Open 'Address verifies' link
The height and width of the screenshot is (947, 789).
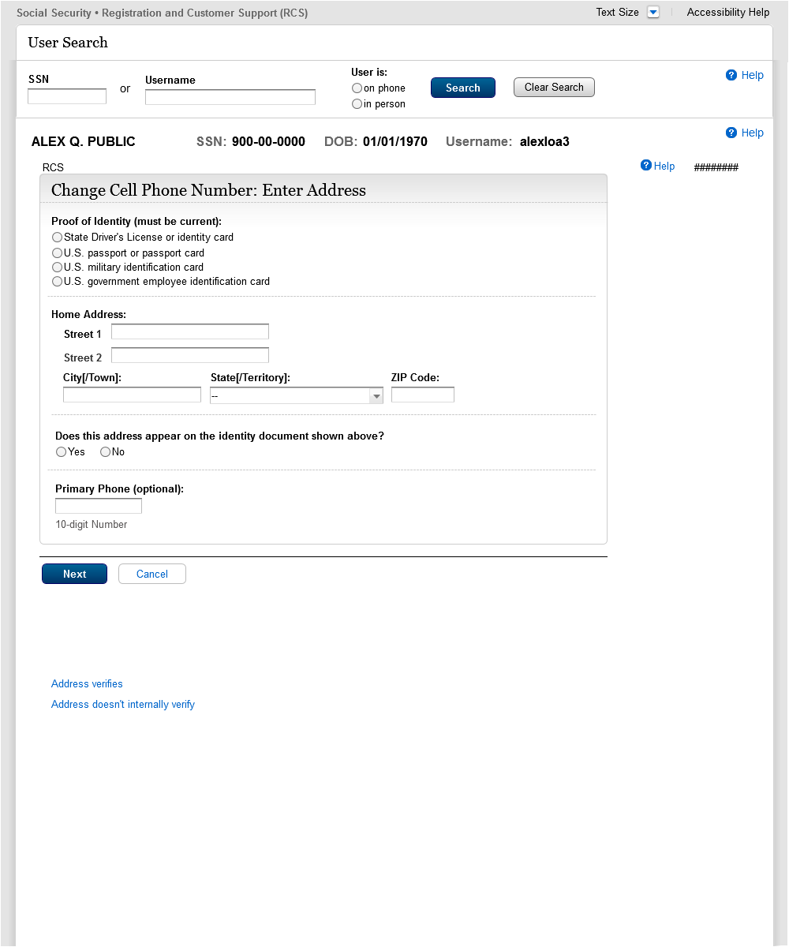click(x=87, y=684)
